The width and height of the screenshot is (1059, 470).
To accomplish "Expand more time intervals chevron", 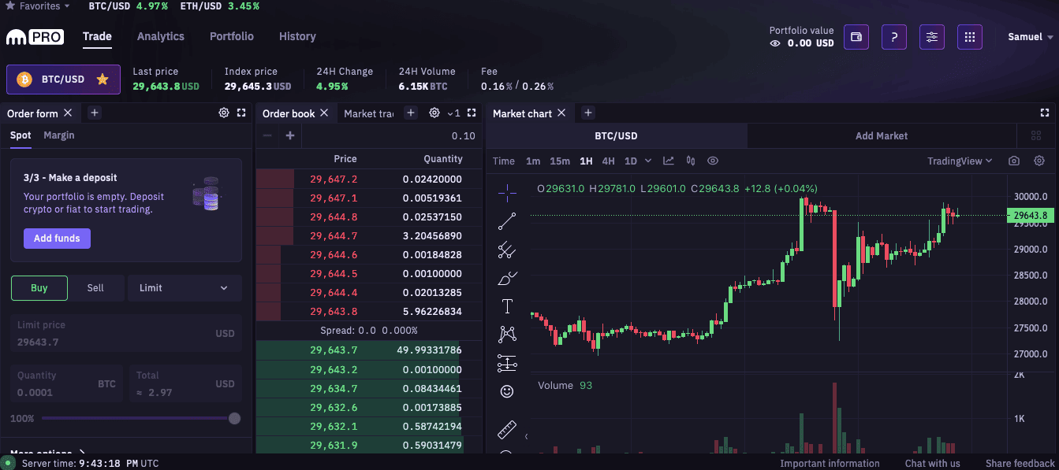I will pyautogui.click(x=648, y=161).
